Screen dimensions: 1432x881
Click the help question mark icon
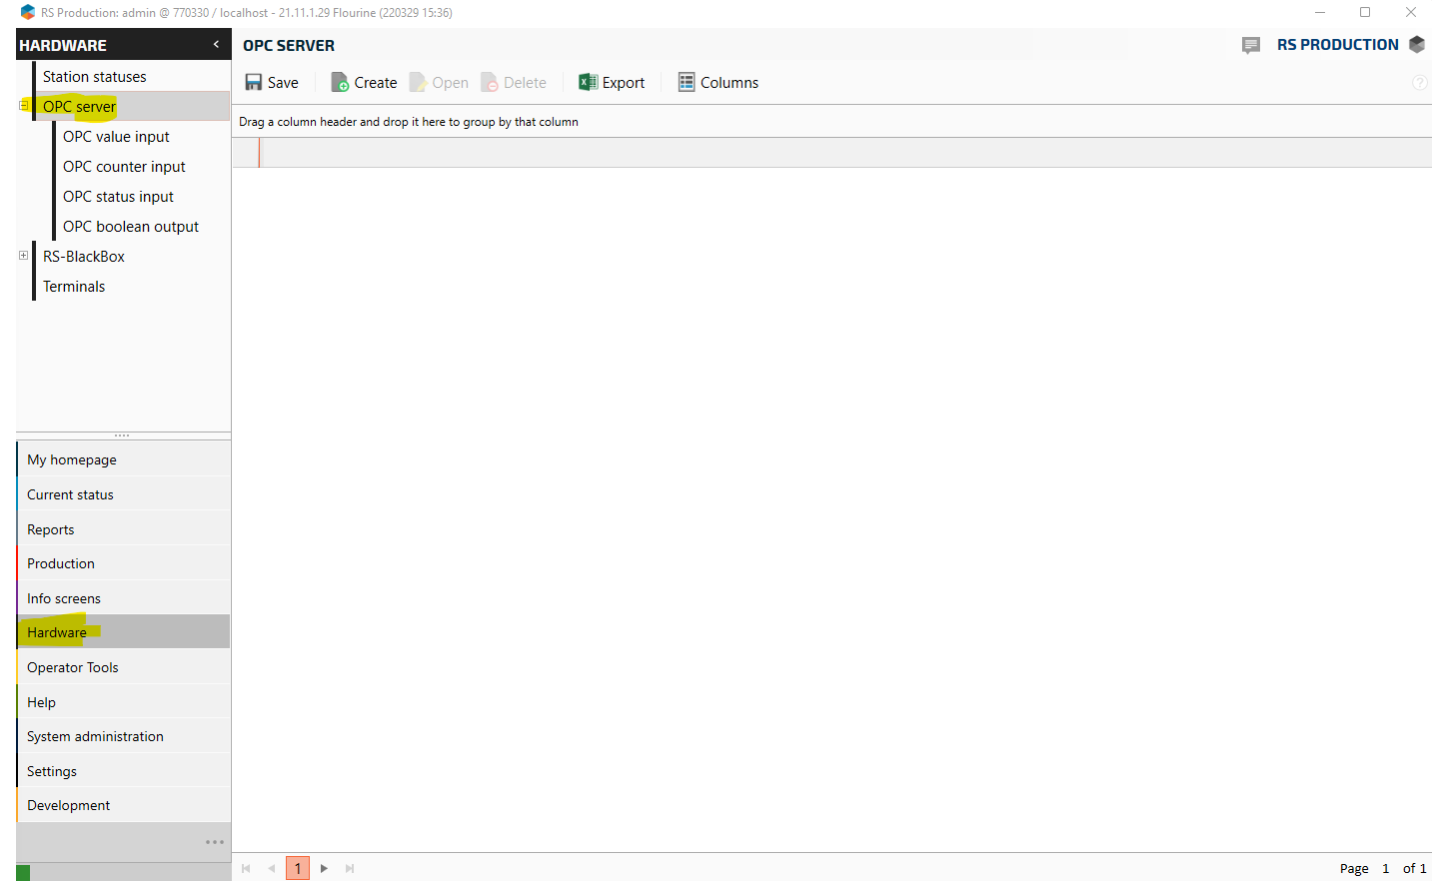(x=1419, y=83)
